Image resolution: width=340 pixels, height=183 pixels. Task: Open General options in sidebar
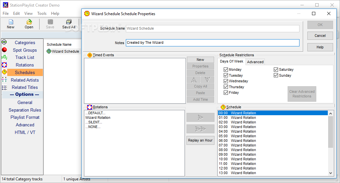(25, 102)
